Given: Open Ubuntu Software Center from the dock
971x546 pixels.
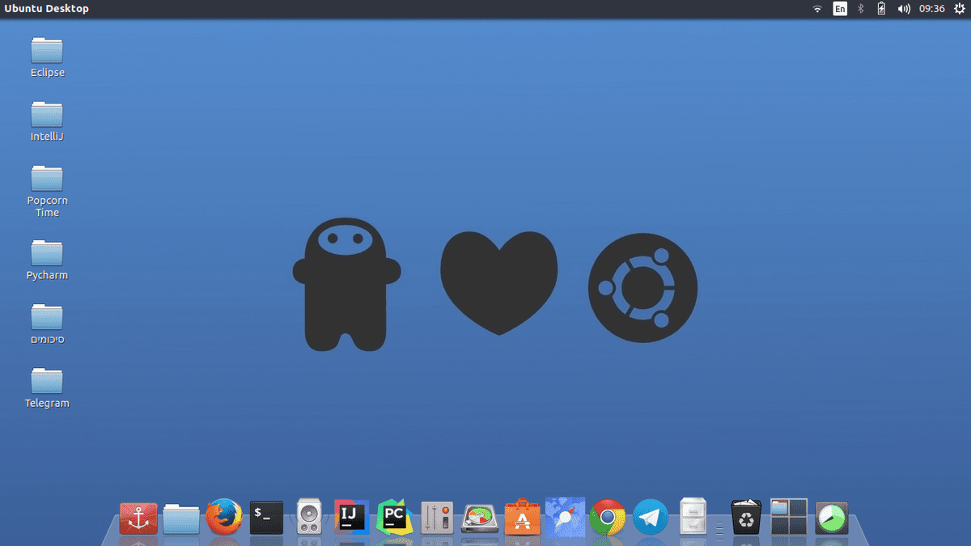Looking at the screenshot, I should 522,518.
